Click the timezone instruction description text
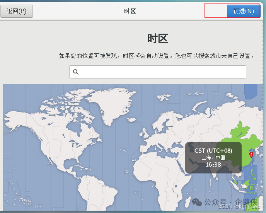The height and width of the screenshot is (213, 266). click(157, 56)
